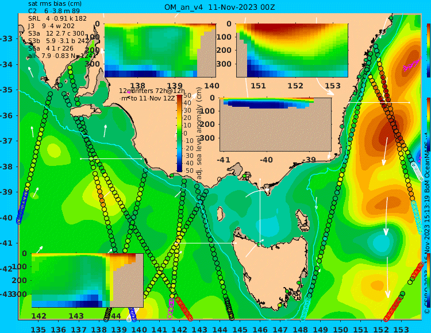Click the 153 longitude axis label
The height and width of the screenshot is (333, 431).
[401, 329]
